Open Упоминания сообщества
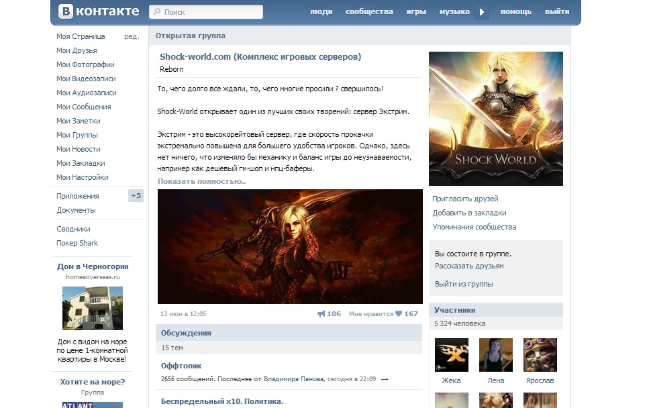The height and width of the screenshot is (408, 649). pos(475,227)
